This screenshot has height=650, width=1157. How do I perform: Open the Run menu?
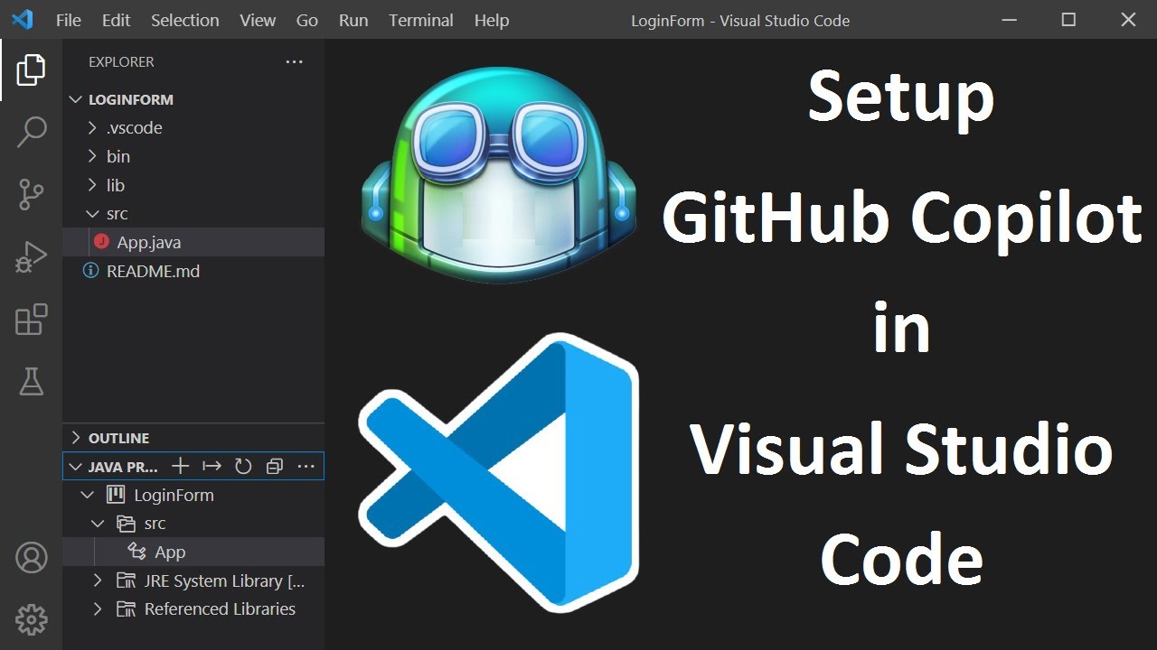(353, 20)
